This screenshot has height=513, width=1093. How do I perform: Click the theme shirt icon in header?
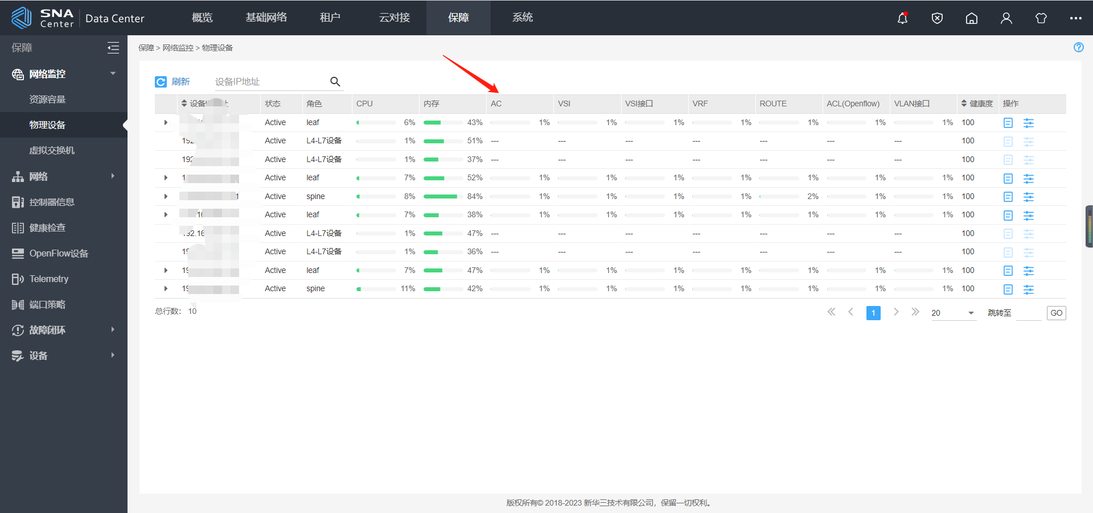(1041, 18)
